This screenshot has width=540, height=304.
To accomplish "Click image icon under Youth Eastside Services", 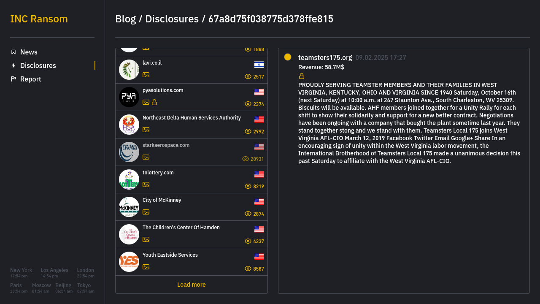I will (x=146, y=267).
